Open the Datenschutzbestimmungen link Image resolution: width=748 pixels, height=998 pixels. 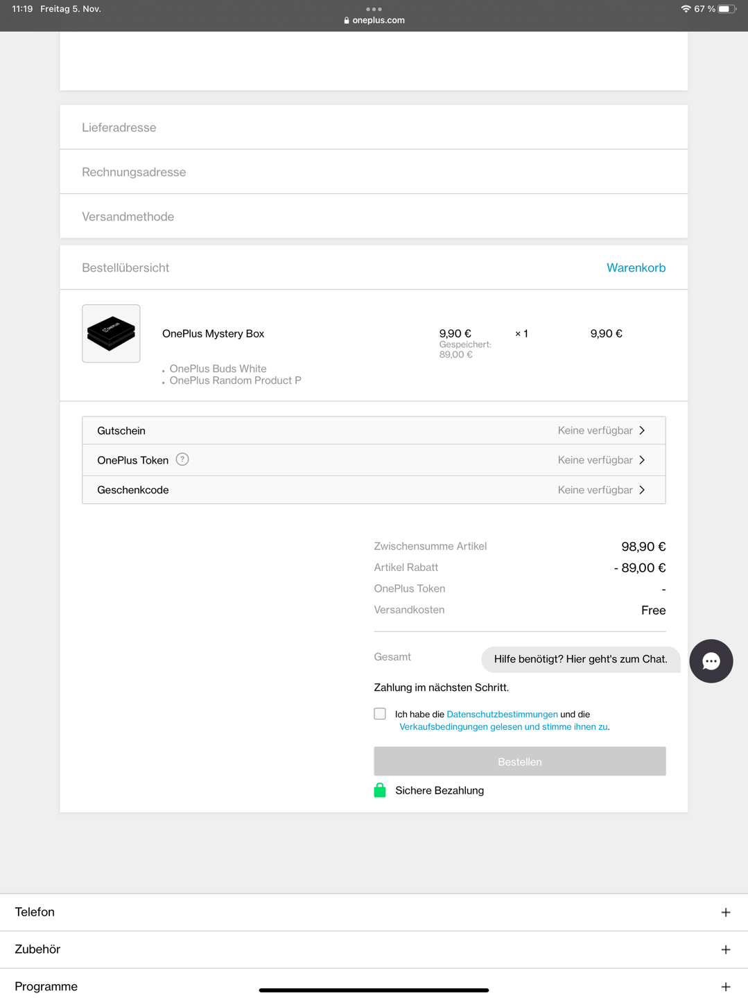(x=502, y=714)
